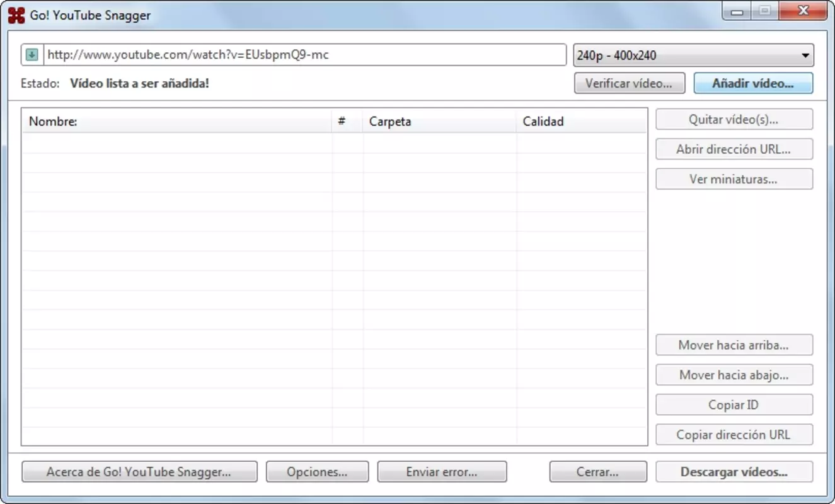
Task: Click Mover hacia abajo button
Action: pos(734,375)
